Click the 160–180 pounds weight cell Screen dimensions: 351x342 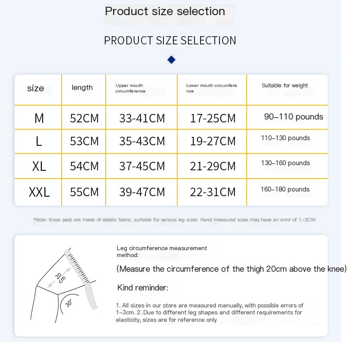tap(285, 189)
